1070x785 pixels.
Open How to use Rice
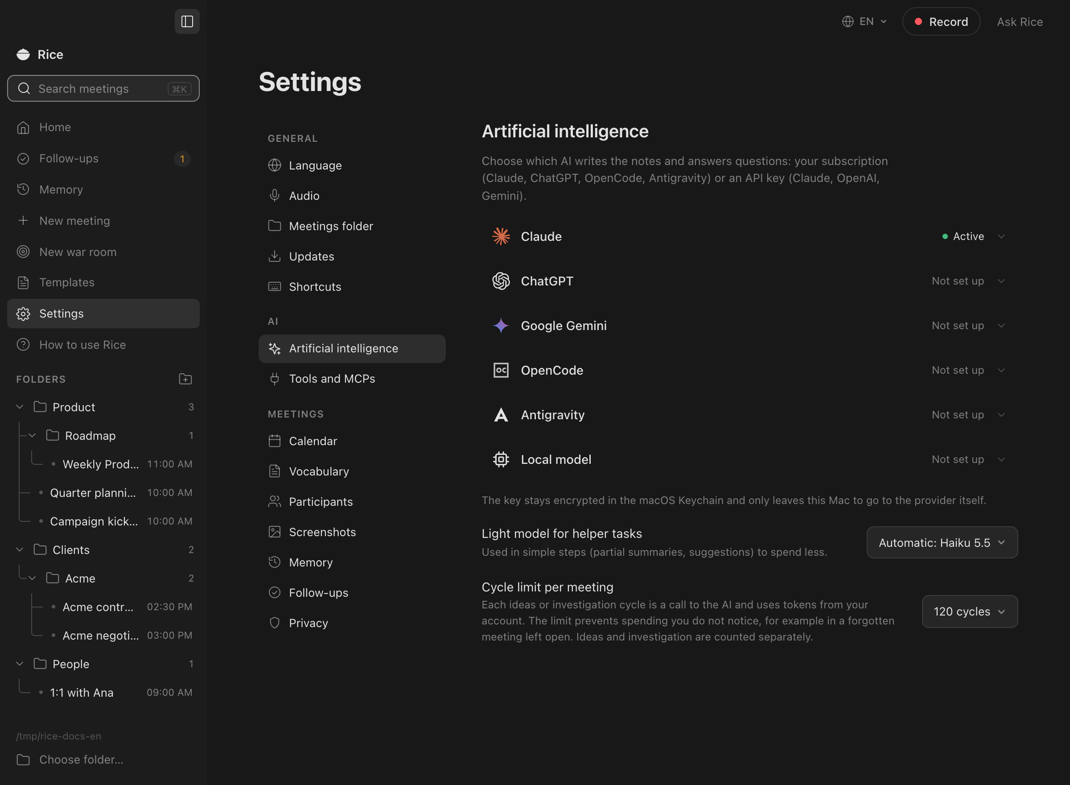103,344
